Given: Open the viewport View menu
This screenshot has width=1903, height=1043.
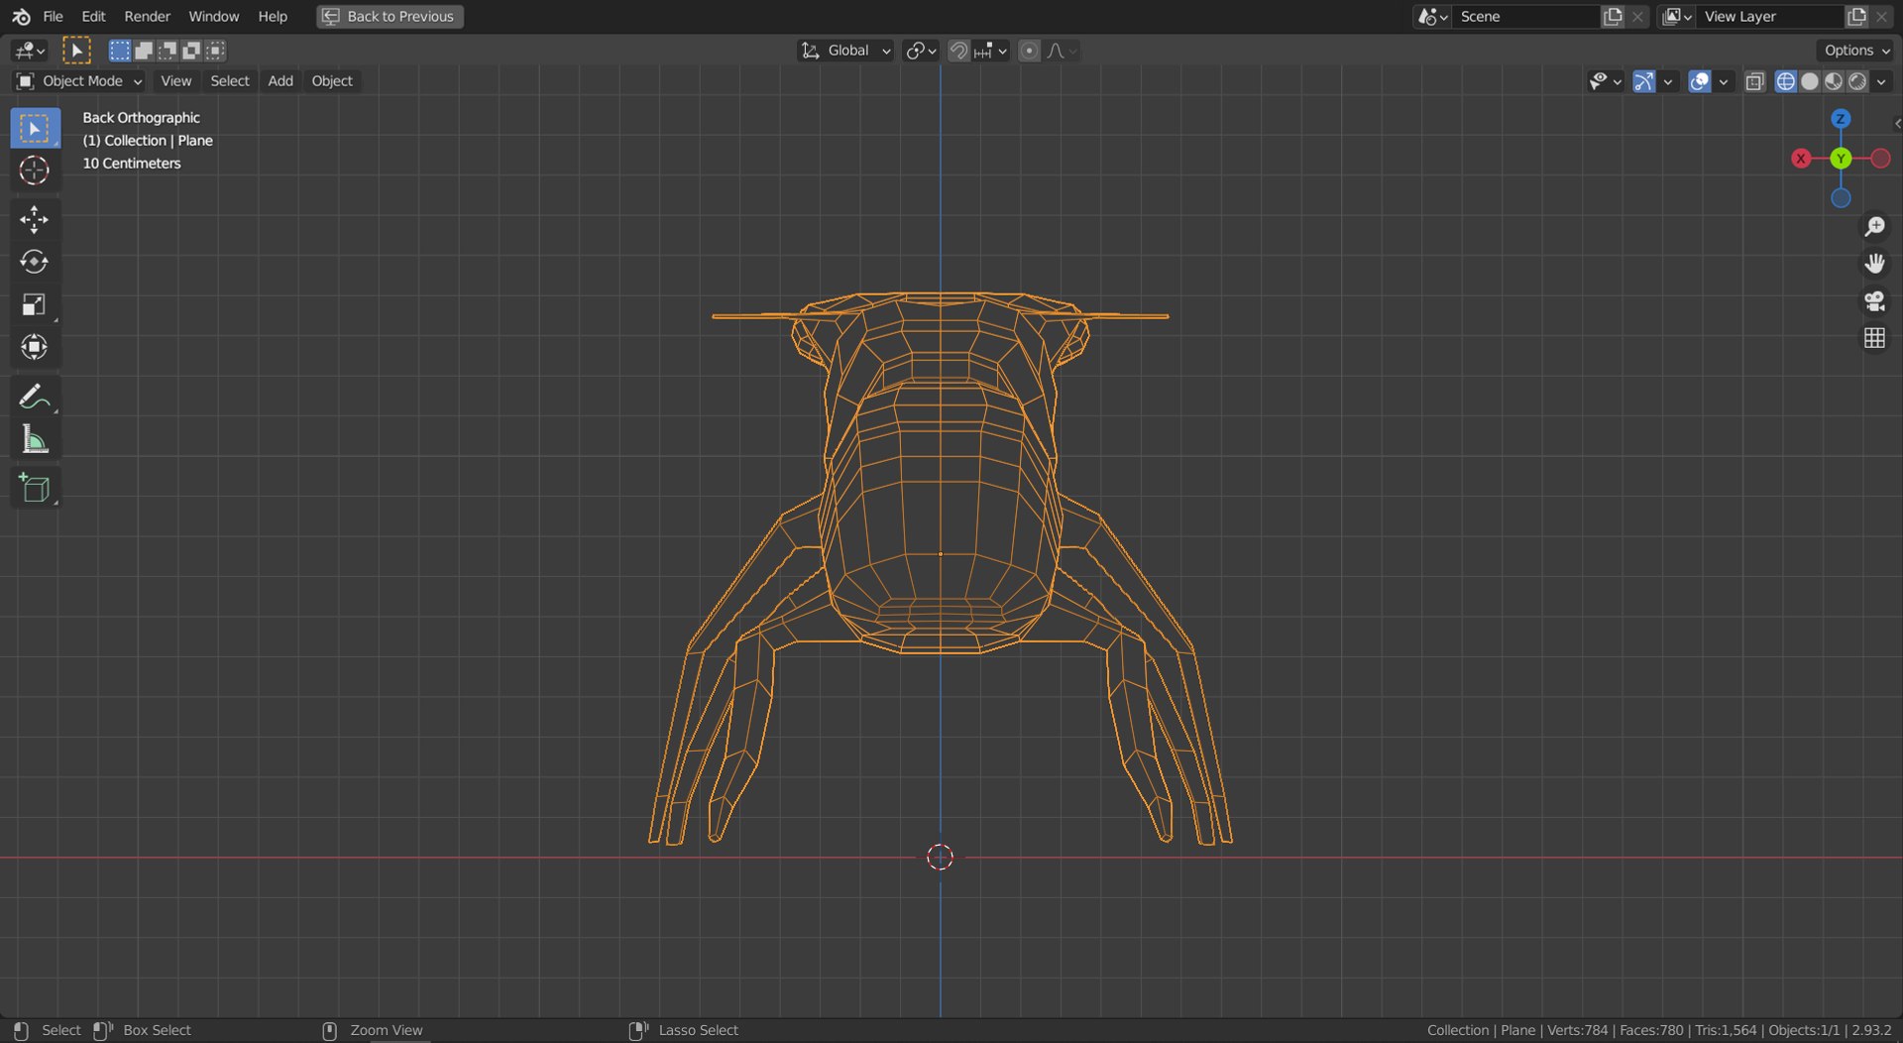Looking at the screenshot, I should tap(175, 81).
